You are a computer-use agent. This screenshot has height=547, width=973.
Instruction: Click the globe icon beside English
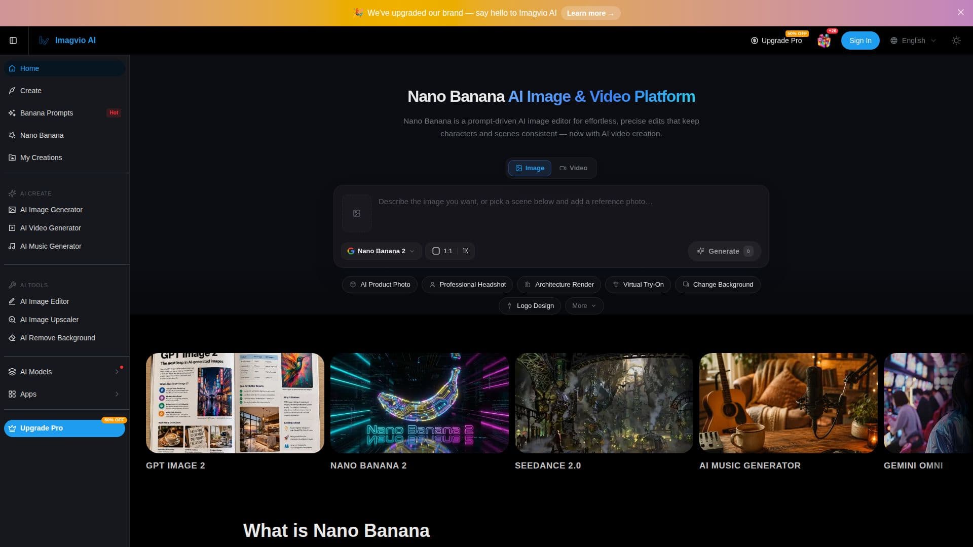point(894,41)
